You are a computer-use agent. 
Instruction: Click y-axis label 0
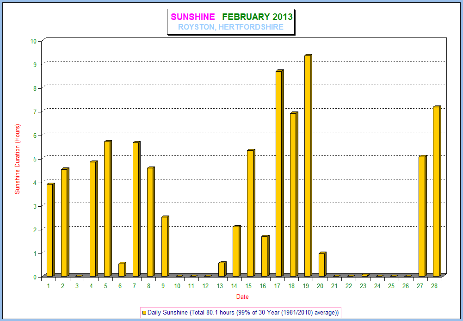tap(35, 277)
